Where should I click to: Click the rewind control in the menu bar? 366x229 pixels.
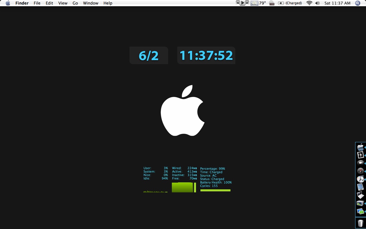pyautogui.click(x=238, y=3)
